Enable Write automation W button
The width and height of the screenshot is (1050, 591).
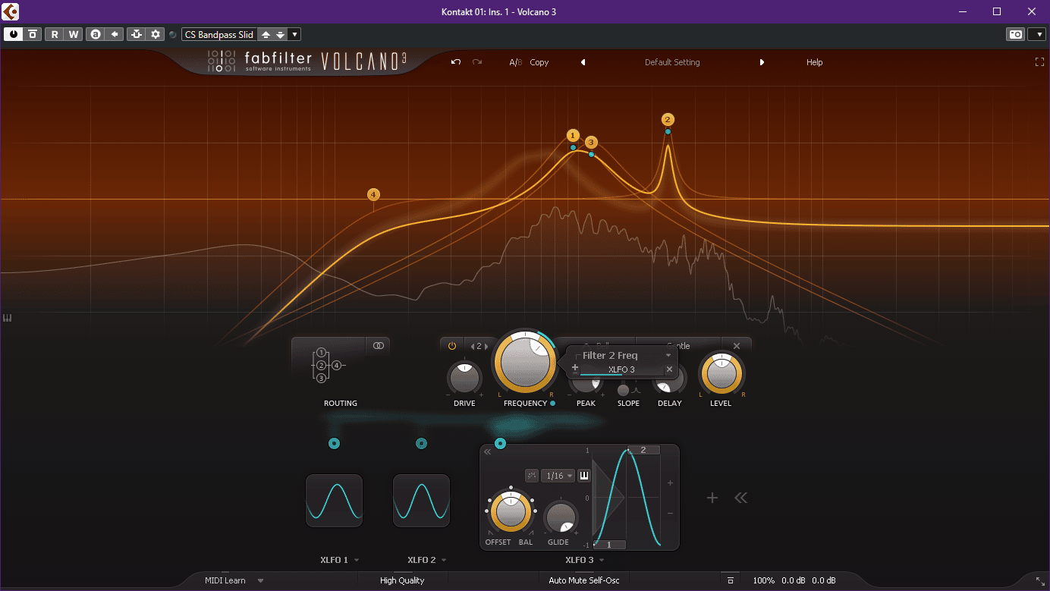tap(74, 34)
